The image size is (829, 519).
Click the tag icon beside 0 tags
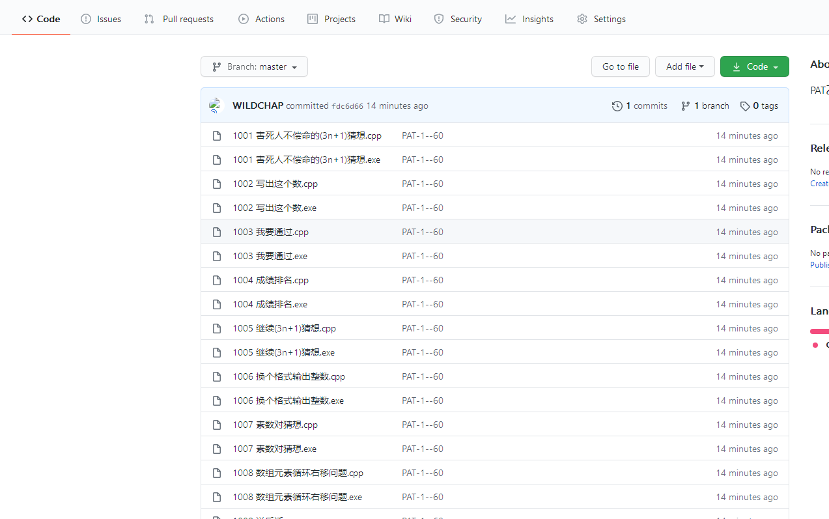pyautogui.click(x=745, y=105)
